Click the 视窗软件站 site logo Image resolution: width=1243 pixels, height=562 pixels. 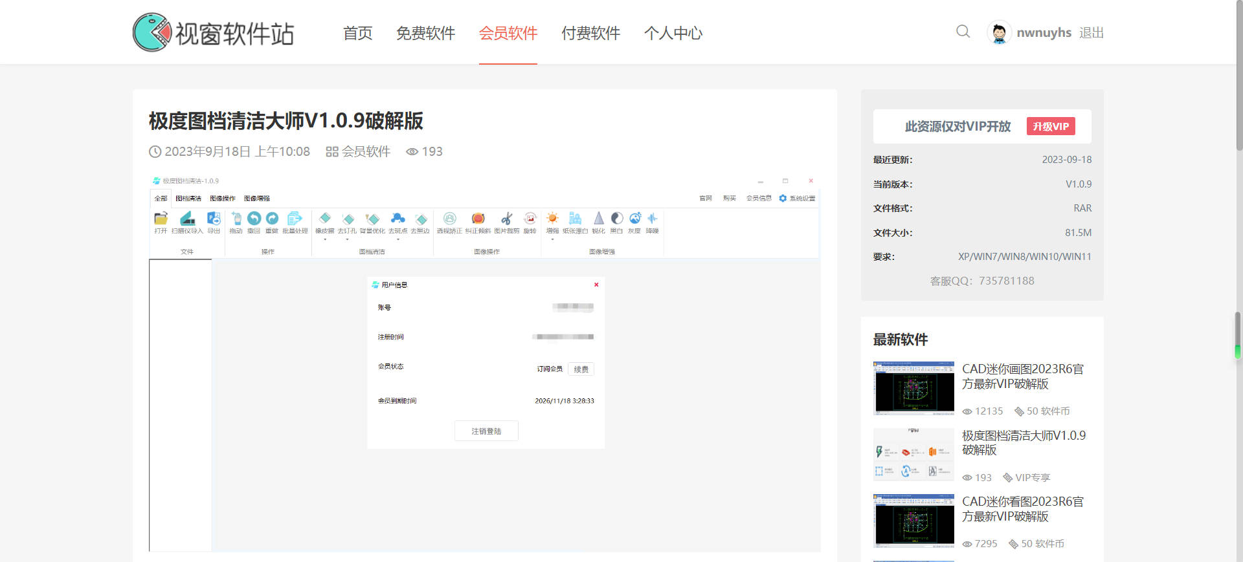pos(214,32)
